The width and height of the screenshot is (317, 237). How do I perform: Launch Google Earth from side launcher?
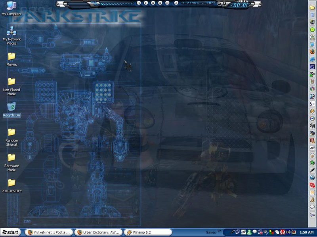tap(312, 178)
